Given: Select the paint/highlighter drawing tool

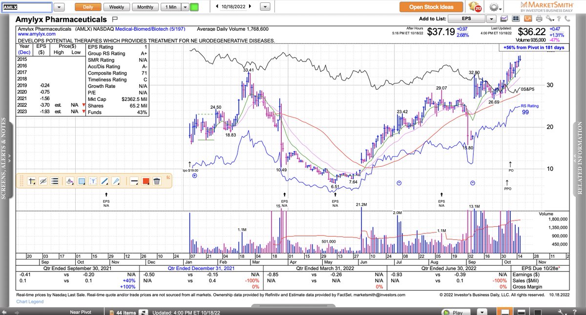Looking at the screenshot, I should click(69, 181).
